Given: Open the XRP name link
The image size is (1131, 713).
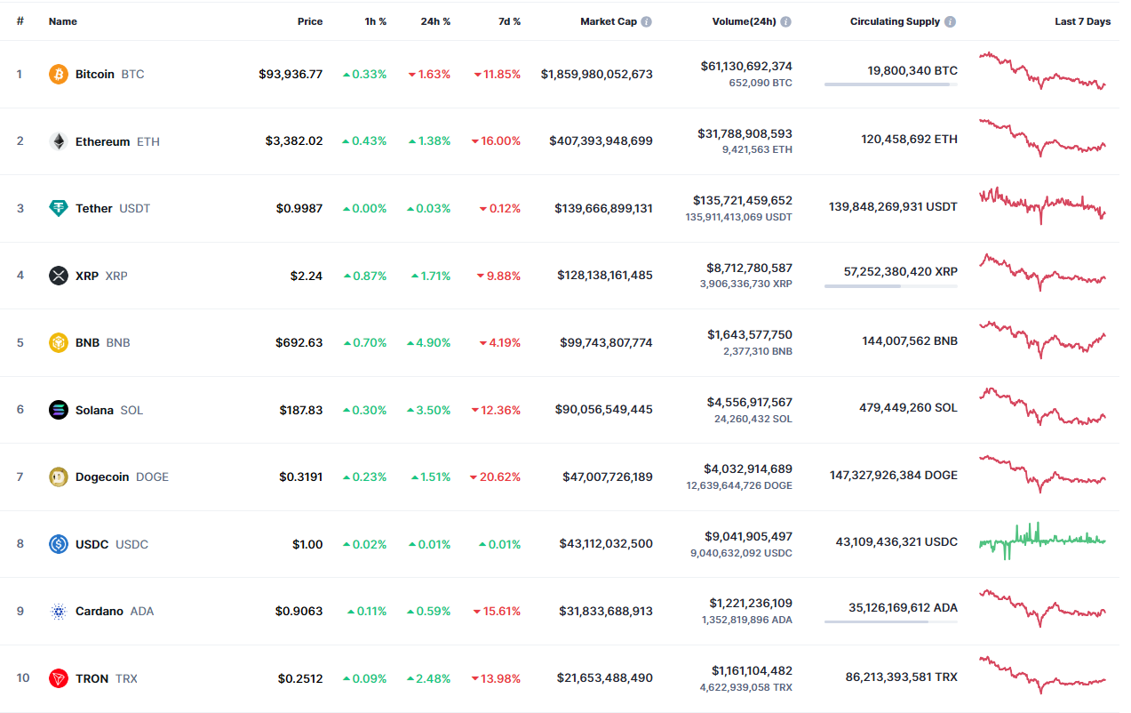Looking at the screenshot, I should click(101, 276).
